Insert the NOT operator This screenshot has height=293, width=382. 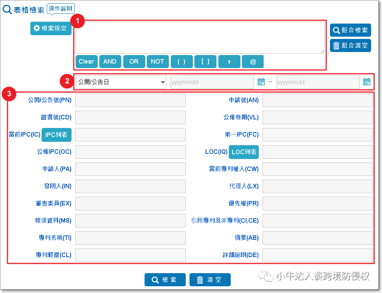[x=158, y=62]
